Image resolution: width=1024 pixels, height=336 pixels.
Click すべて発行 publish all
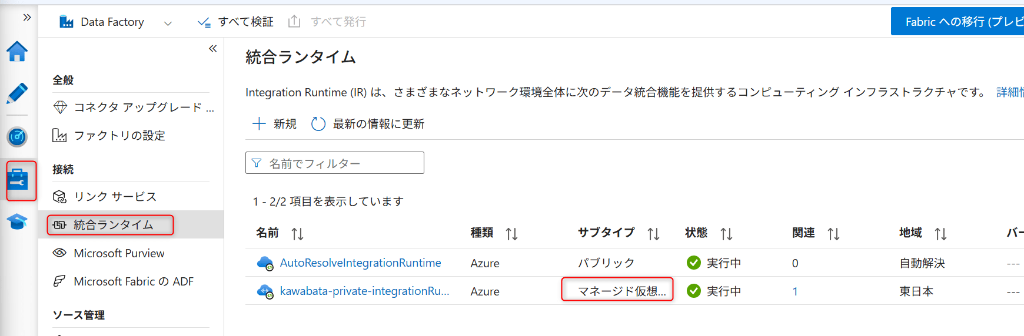point(327,22)
